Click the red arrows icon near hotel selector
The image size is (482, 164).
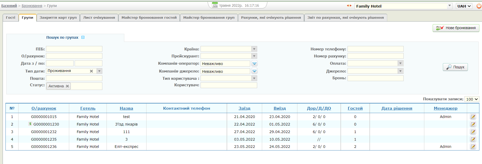coord(349,6)
